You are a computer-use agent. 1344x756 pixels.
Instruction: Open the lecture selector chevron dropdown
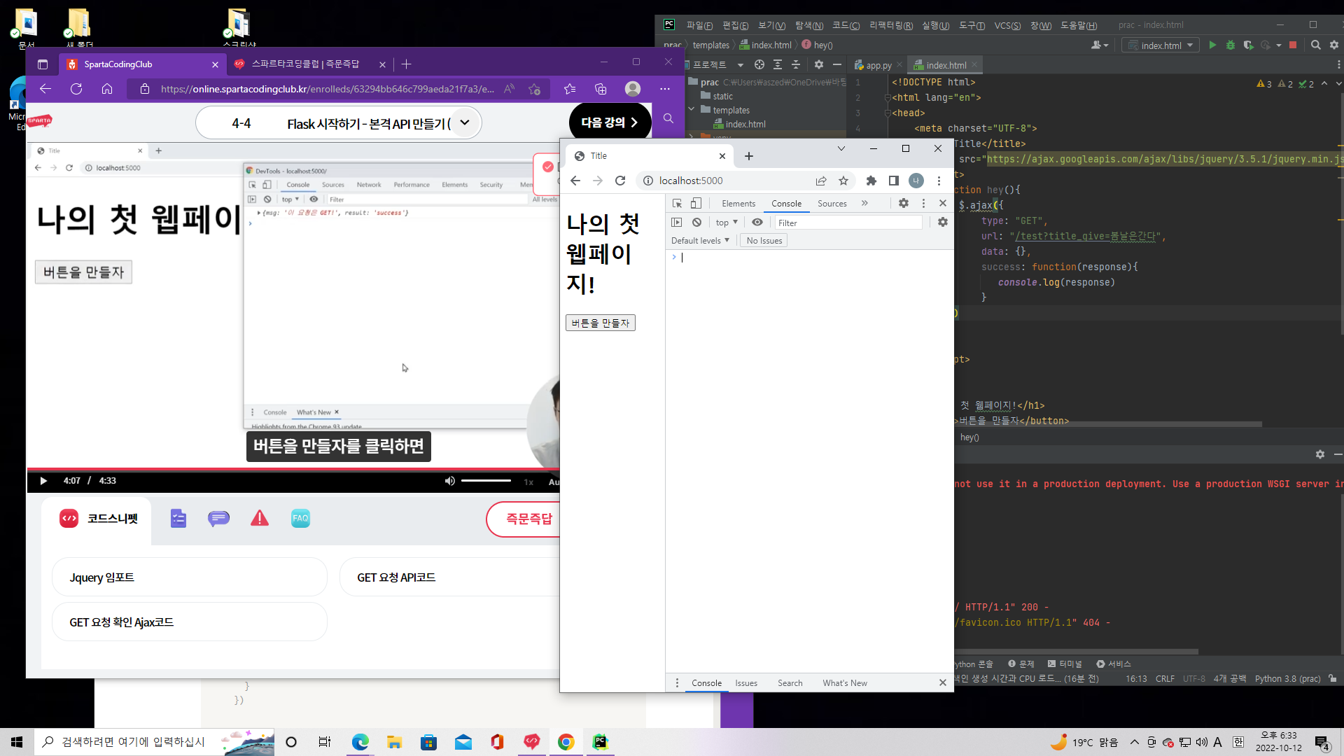click(465, 122)
